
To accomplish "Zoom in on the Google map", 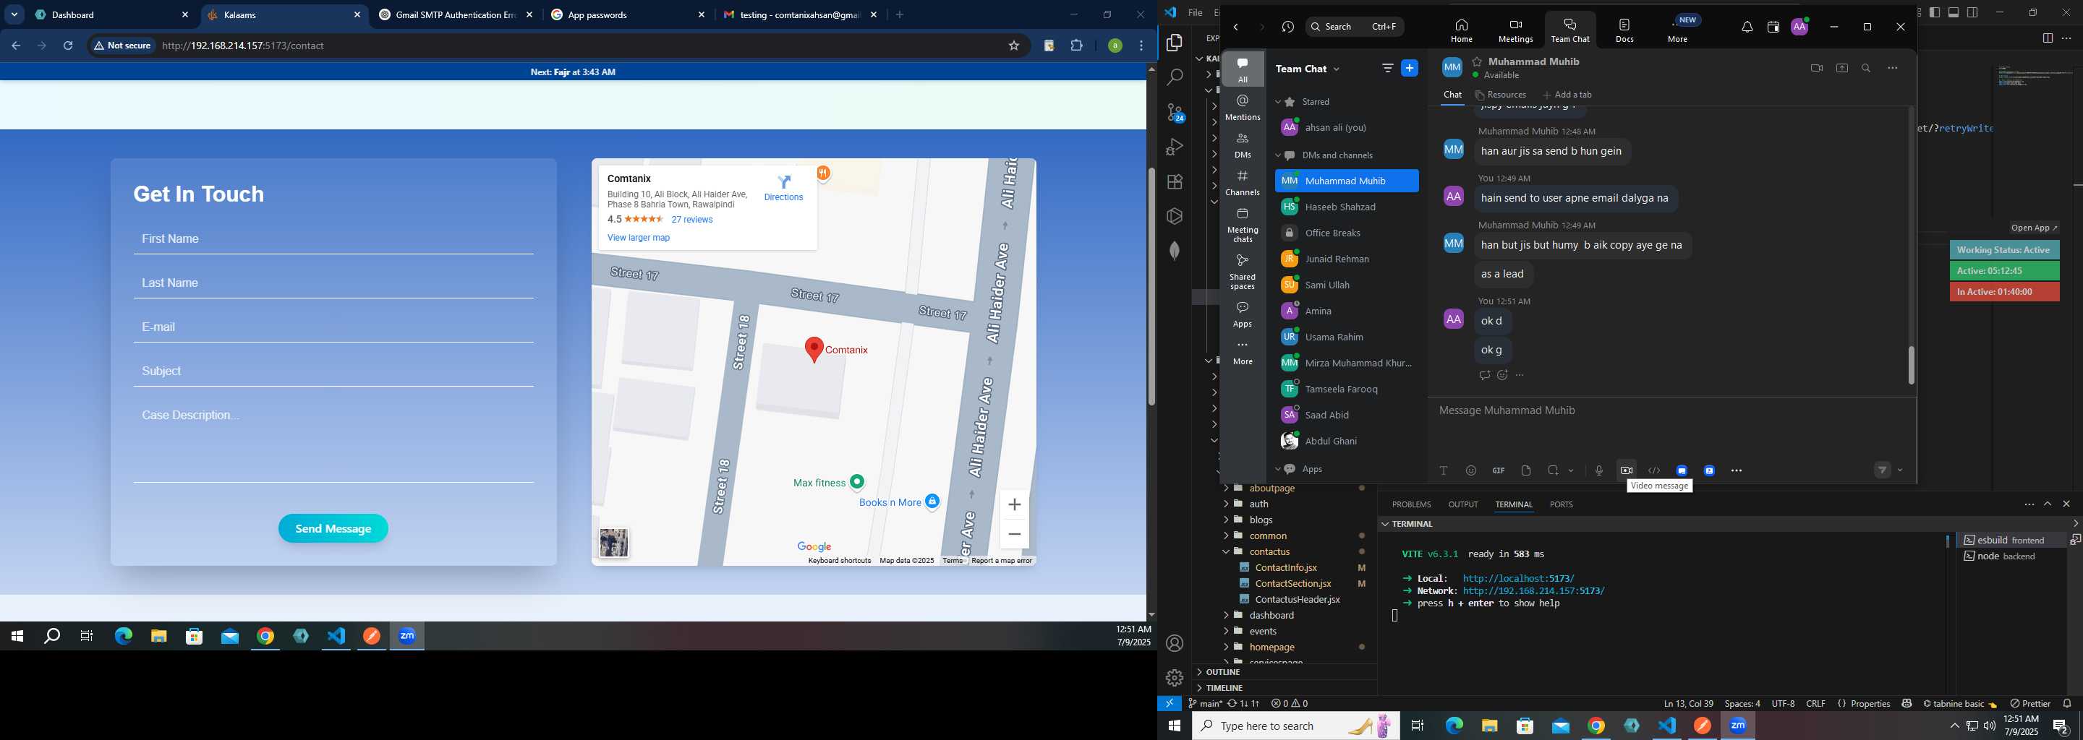I will (x=1014, y=505).
